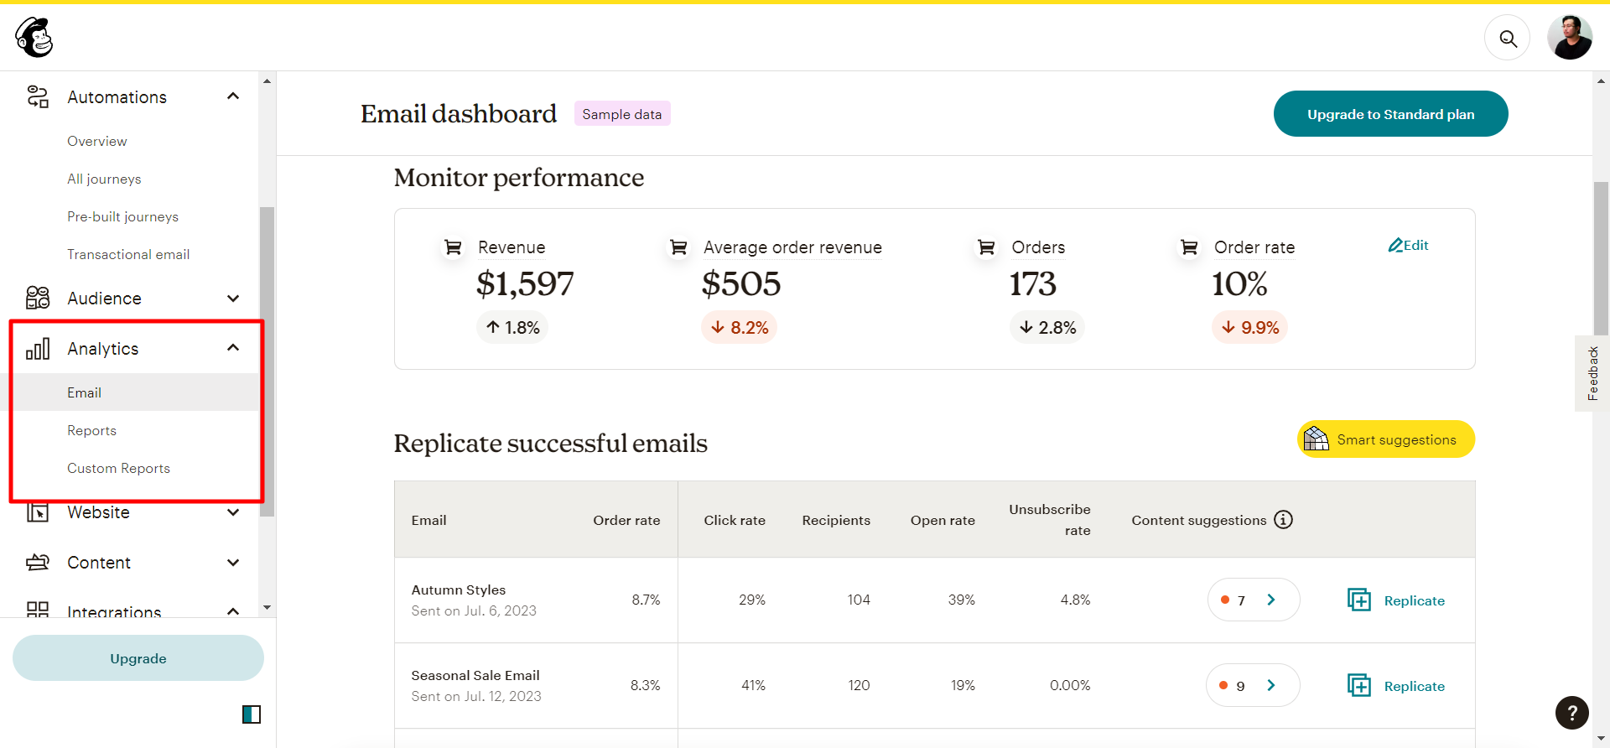Click the sidebar scrollbar thumb
Screen dimensions: 1610x748
click(x=267, y=361)
